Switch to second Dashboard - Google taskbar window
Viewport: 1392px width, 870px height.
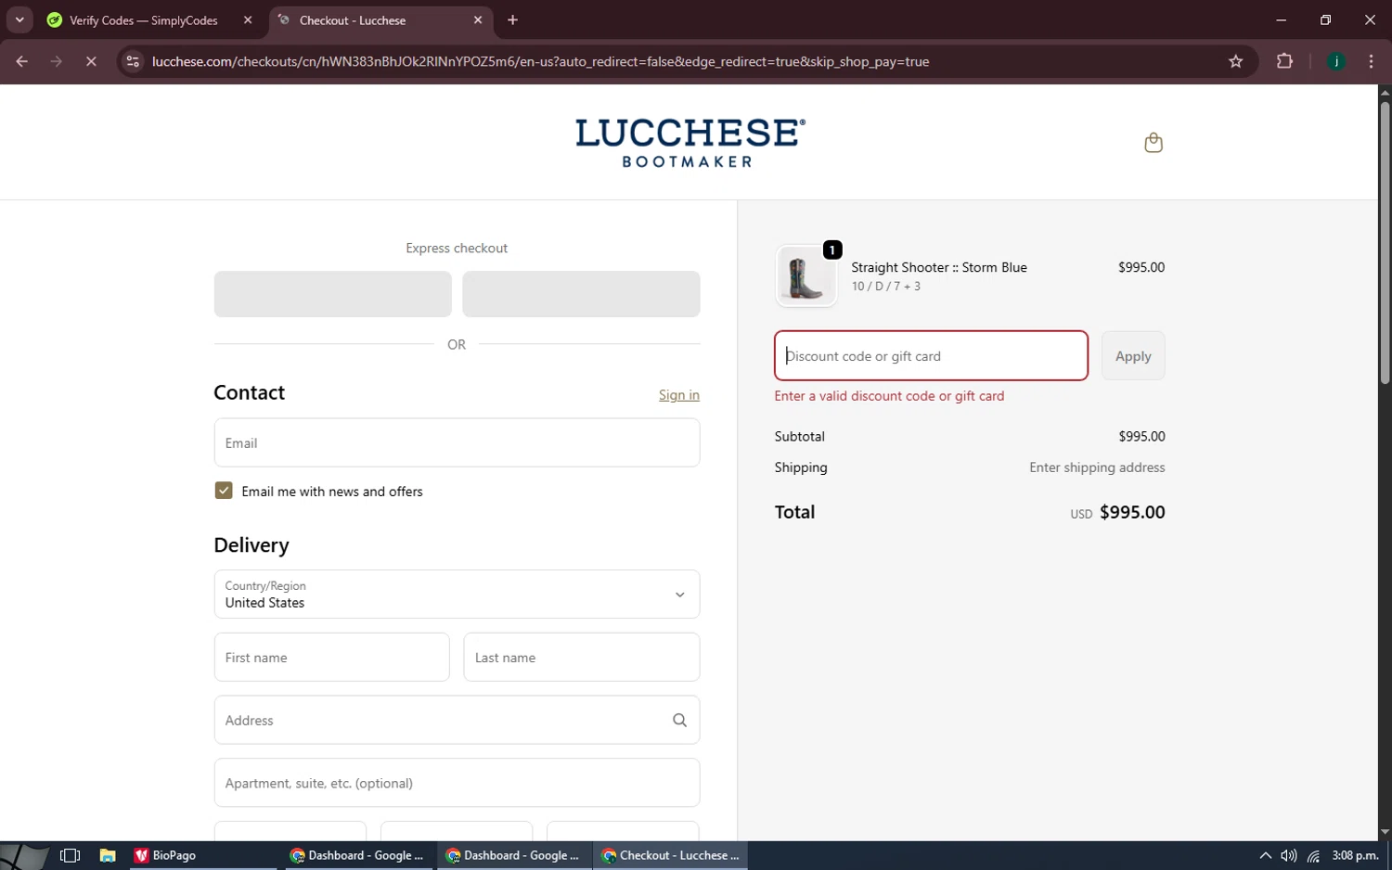[513, 855]
